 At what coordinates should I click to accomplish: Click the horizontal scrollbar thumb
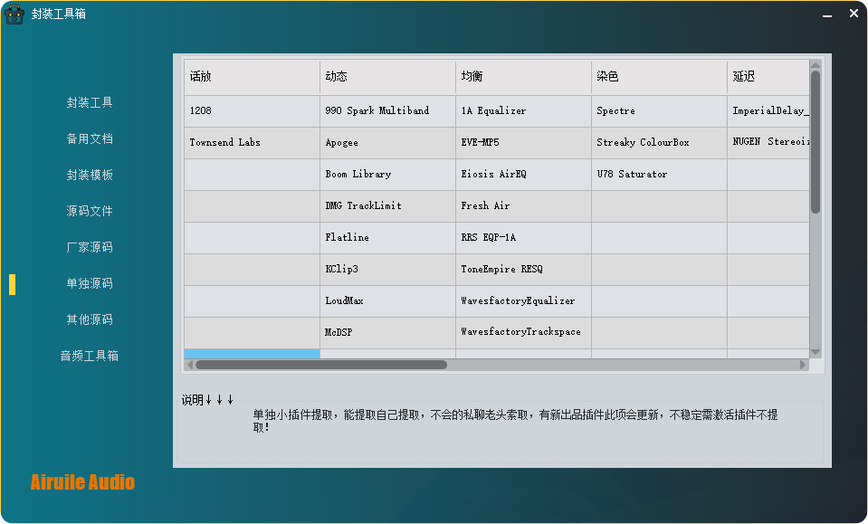tap(321, 365)
